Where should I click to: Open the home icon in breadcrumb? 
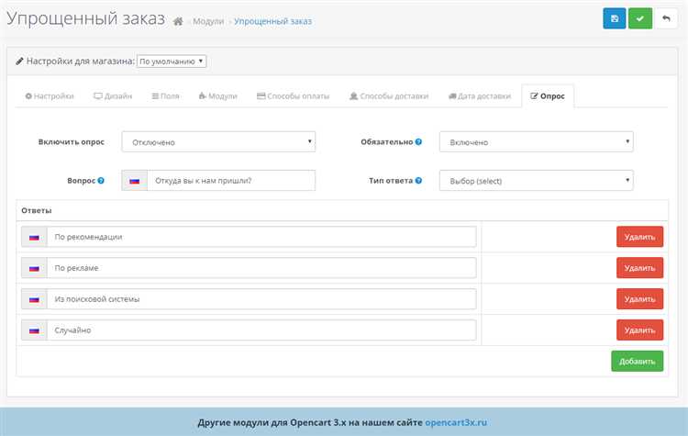pyautogui.click(x=178, y=21)
